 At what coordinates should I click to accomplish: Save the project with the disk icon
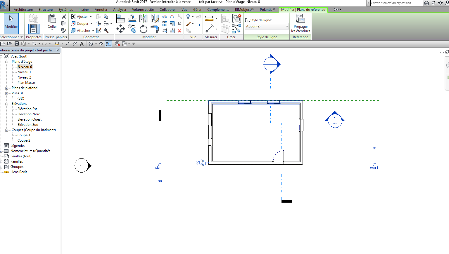(16, 44)
